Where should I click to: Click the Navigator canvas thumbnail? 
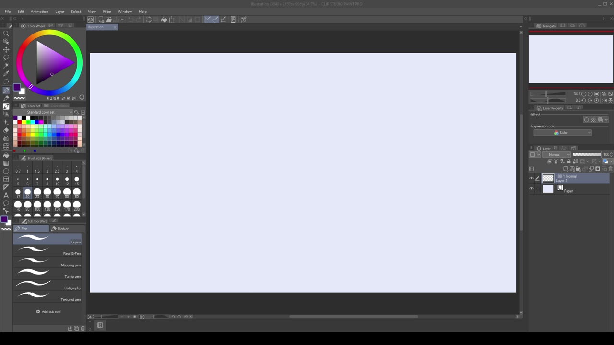[571, 59]
